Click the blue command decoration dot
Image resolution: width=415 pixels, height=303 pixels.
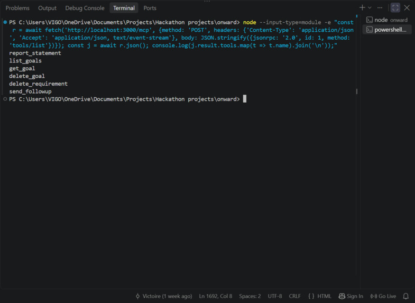click(x=5, y=22)
